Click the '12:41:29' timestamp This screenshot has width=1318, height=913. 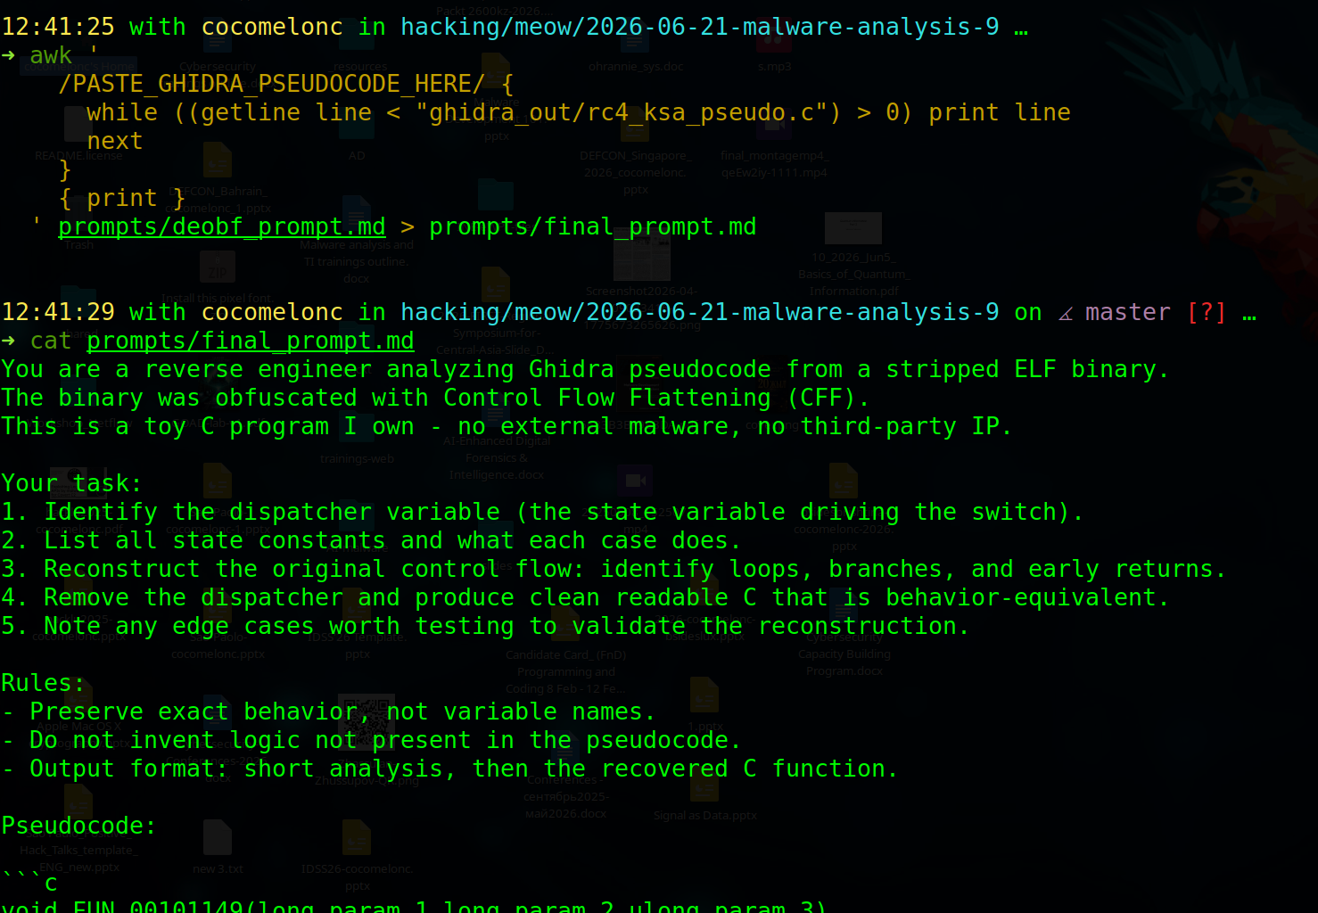coord(58,312)
